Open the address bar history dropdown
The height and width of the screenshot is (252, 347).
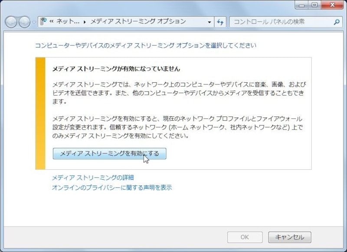[x=210, y=22]
